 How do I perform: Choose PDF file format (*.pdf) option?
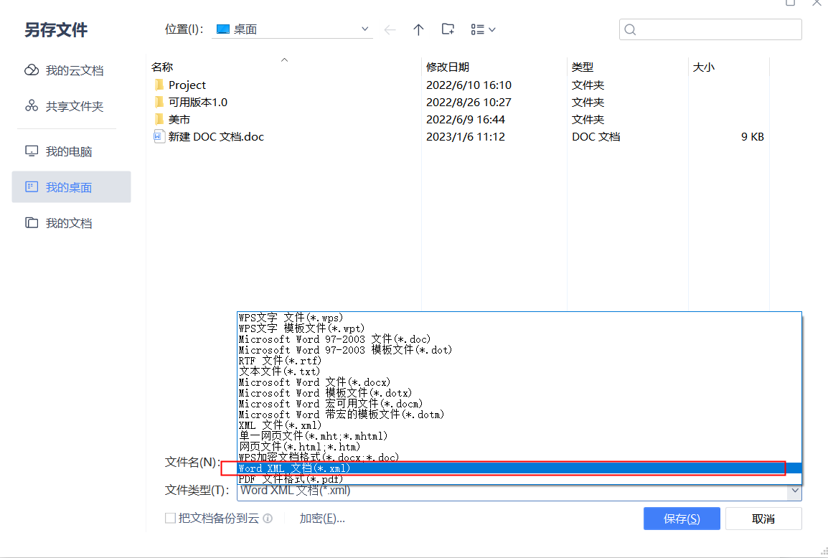click(291, 478)
